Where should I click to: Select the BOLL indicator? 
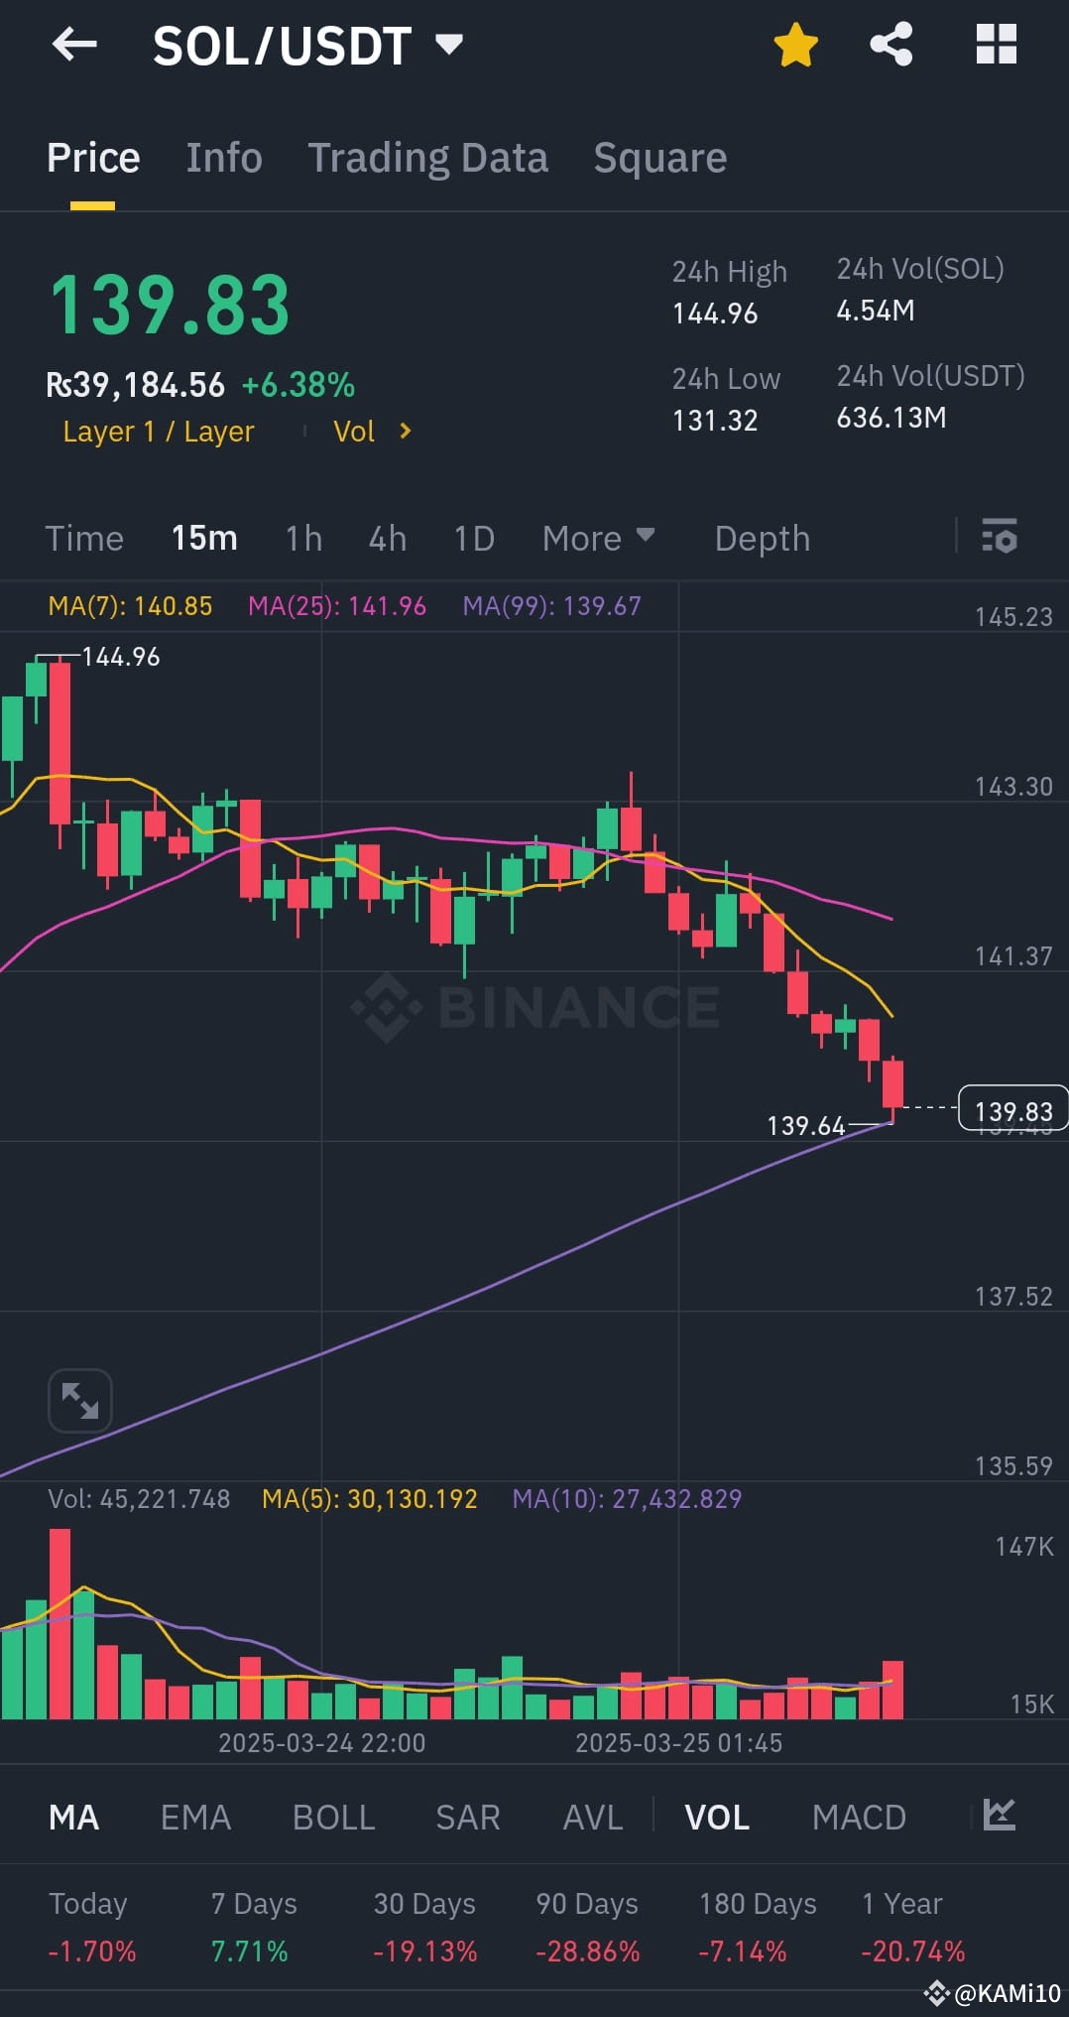point(333,1817)
